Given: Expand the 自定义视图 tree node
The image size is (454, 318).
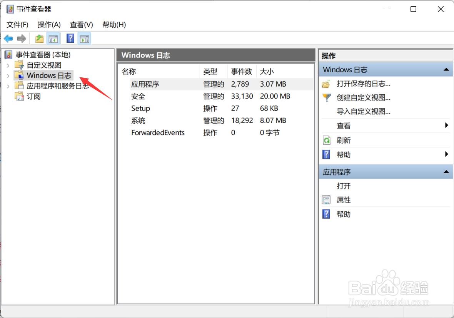Looking at the screenshot, I should pos(8,65).
